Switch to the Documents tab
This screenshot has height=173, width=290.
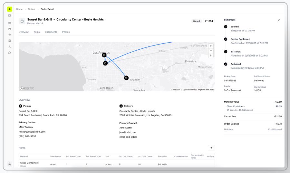51,32
